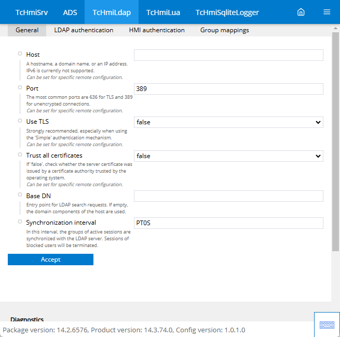The width and height of the screenshot is (340, 337).
Task: Toggle the Host setting marker circle
Action: (20, 54)
